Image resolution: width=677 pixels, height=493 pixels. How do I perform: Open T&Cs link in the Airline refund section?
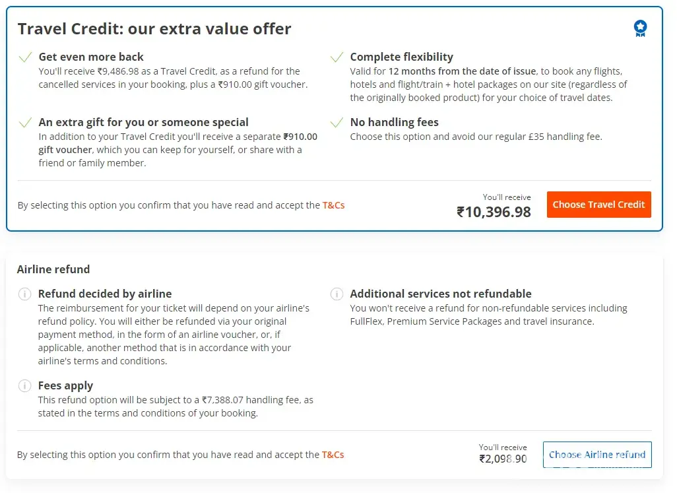point(333,455)
